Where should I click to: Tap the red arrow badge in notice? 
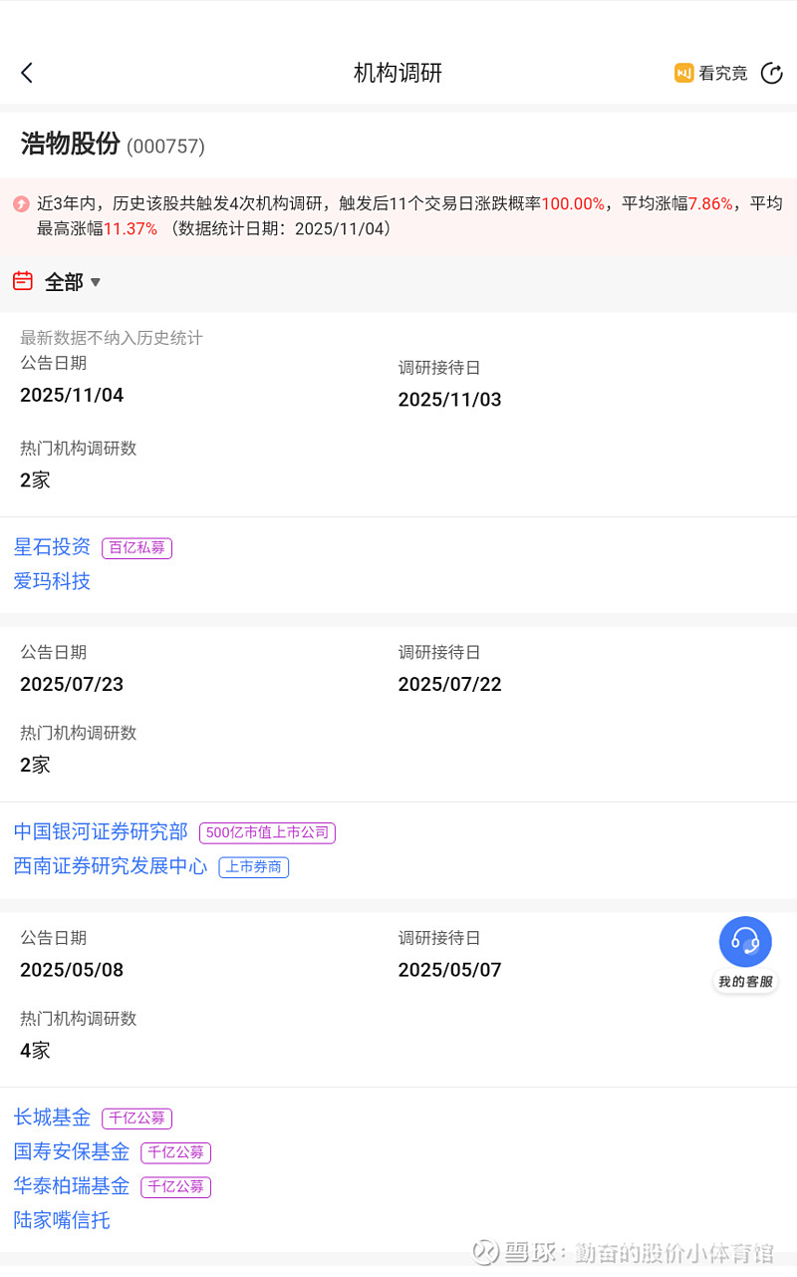(21, 204)
